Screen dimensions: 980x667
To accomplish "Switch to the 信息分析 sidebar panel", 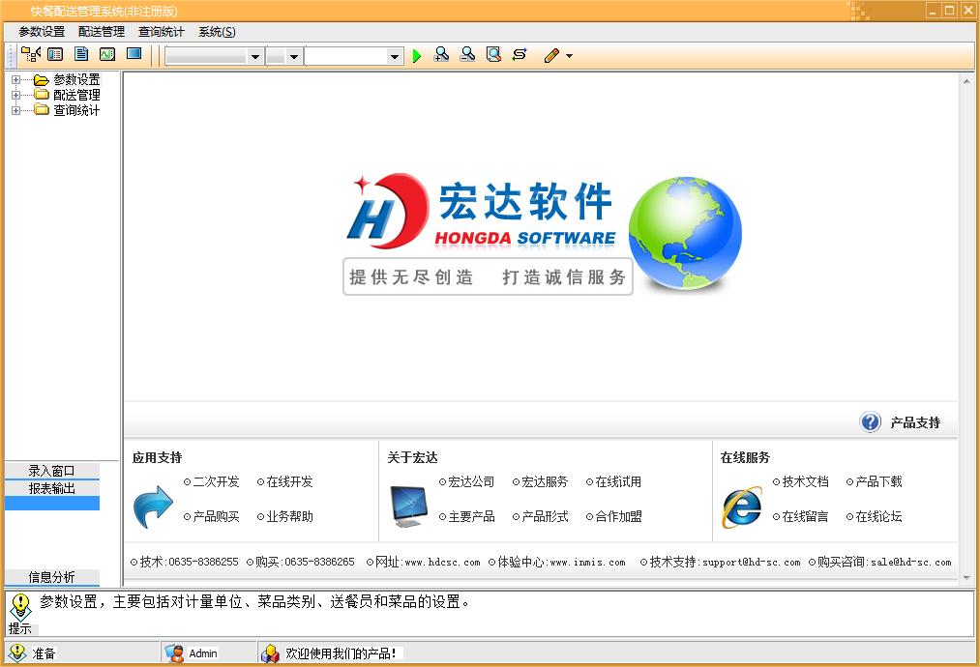I will point(51,577).
